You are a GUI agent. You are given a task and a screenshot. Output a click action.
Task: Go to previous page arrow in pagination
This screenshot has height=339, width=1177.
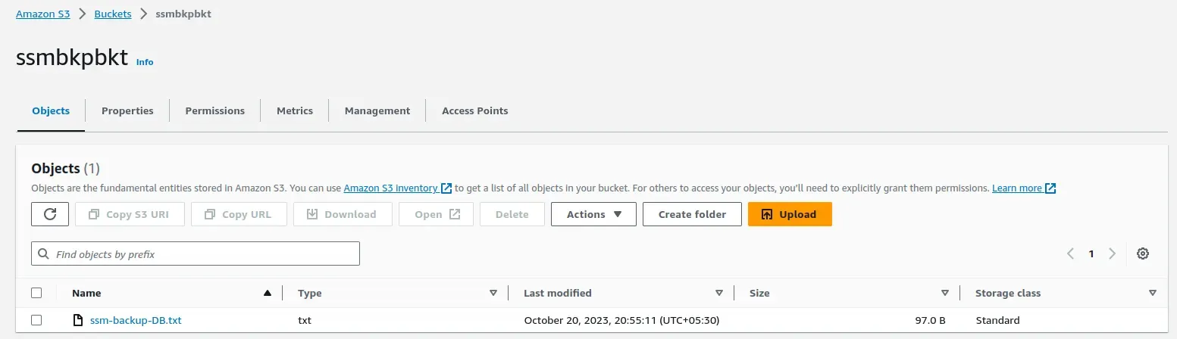coord(1071,254)
